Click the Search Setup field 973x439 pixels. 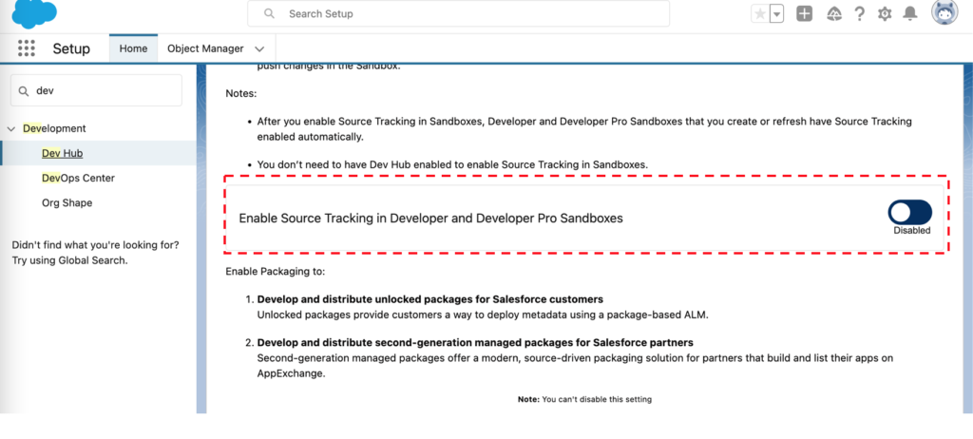point(459,13)
